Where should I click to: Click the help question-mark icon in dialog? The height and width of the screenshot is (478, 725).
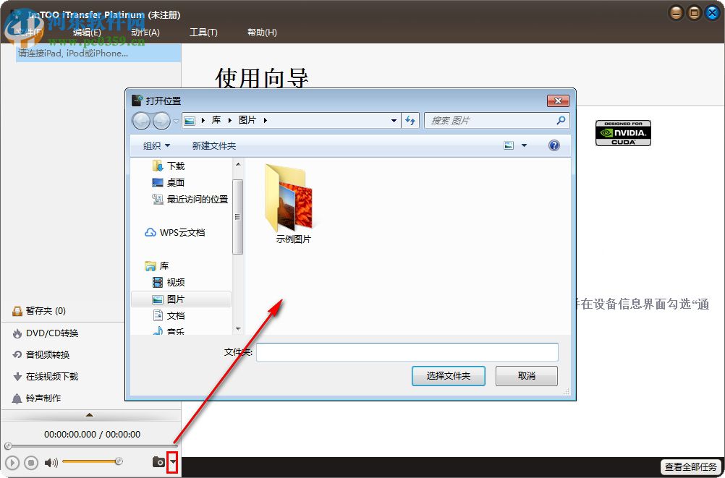pyautogui.click(x=554, y=145)
